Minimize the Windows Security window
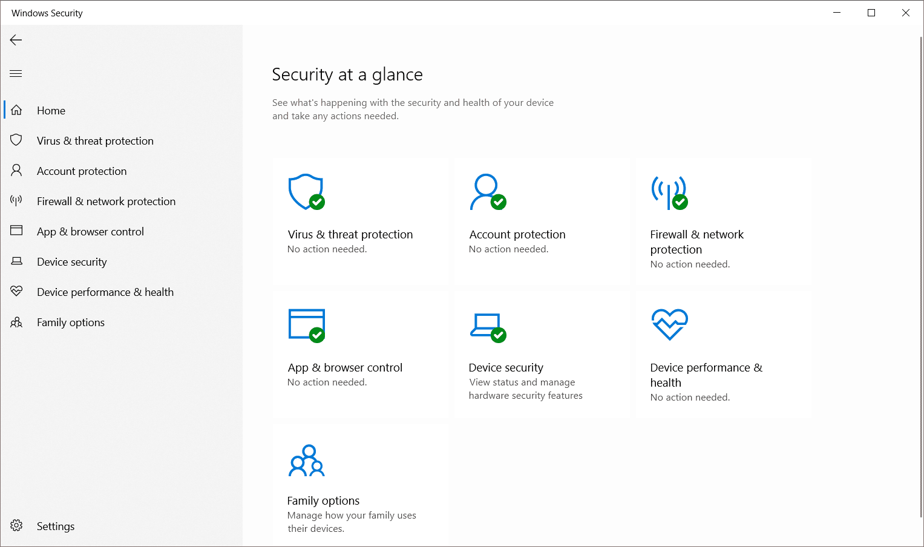Screen dimensions: 924x547 click(x=837, y=13)
